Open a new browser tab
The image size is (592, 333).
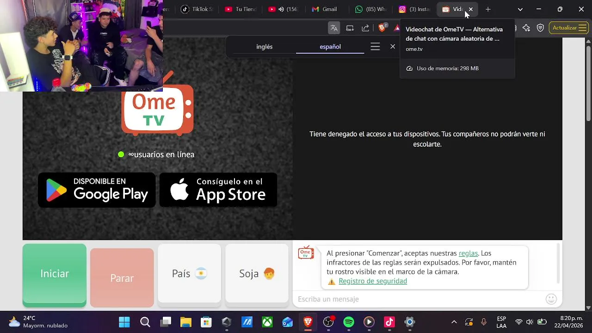[488, 9]
